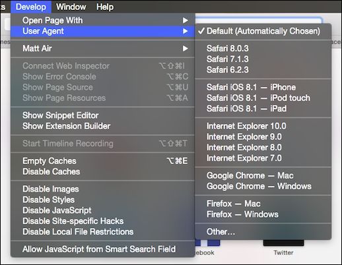Choose Google Chrome — Windows agent
The width and height of the screenshot is (342, 265).
263,187
